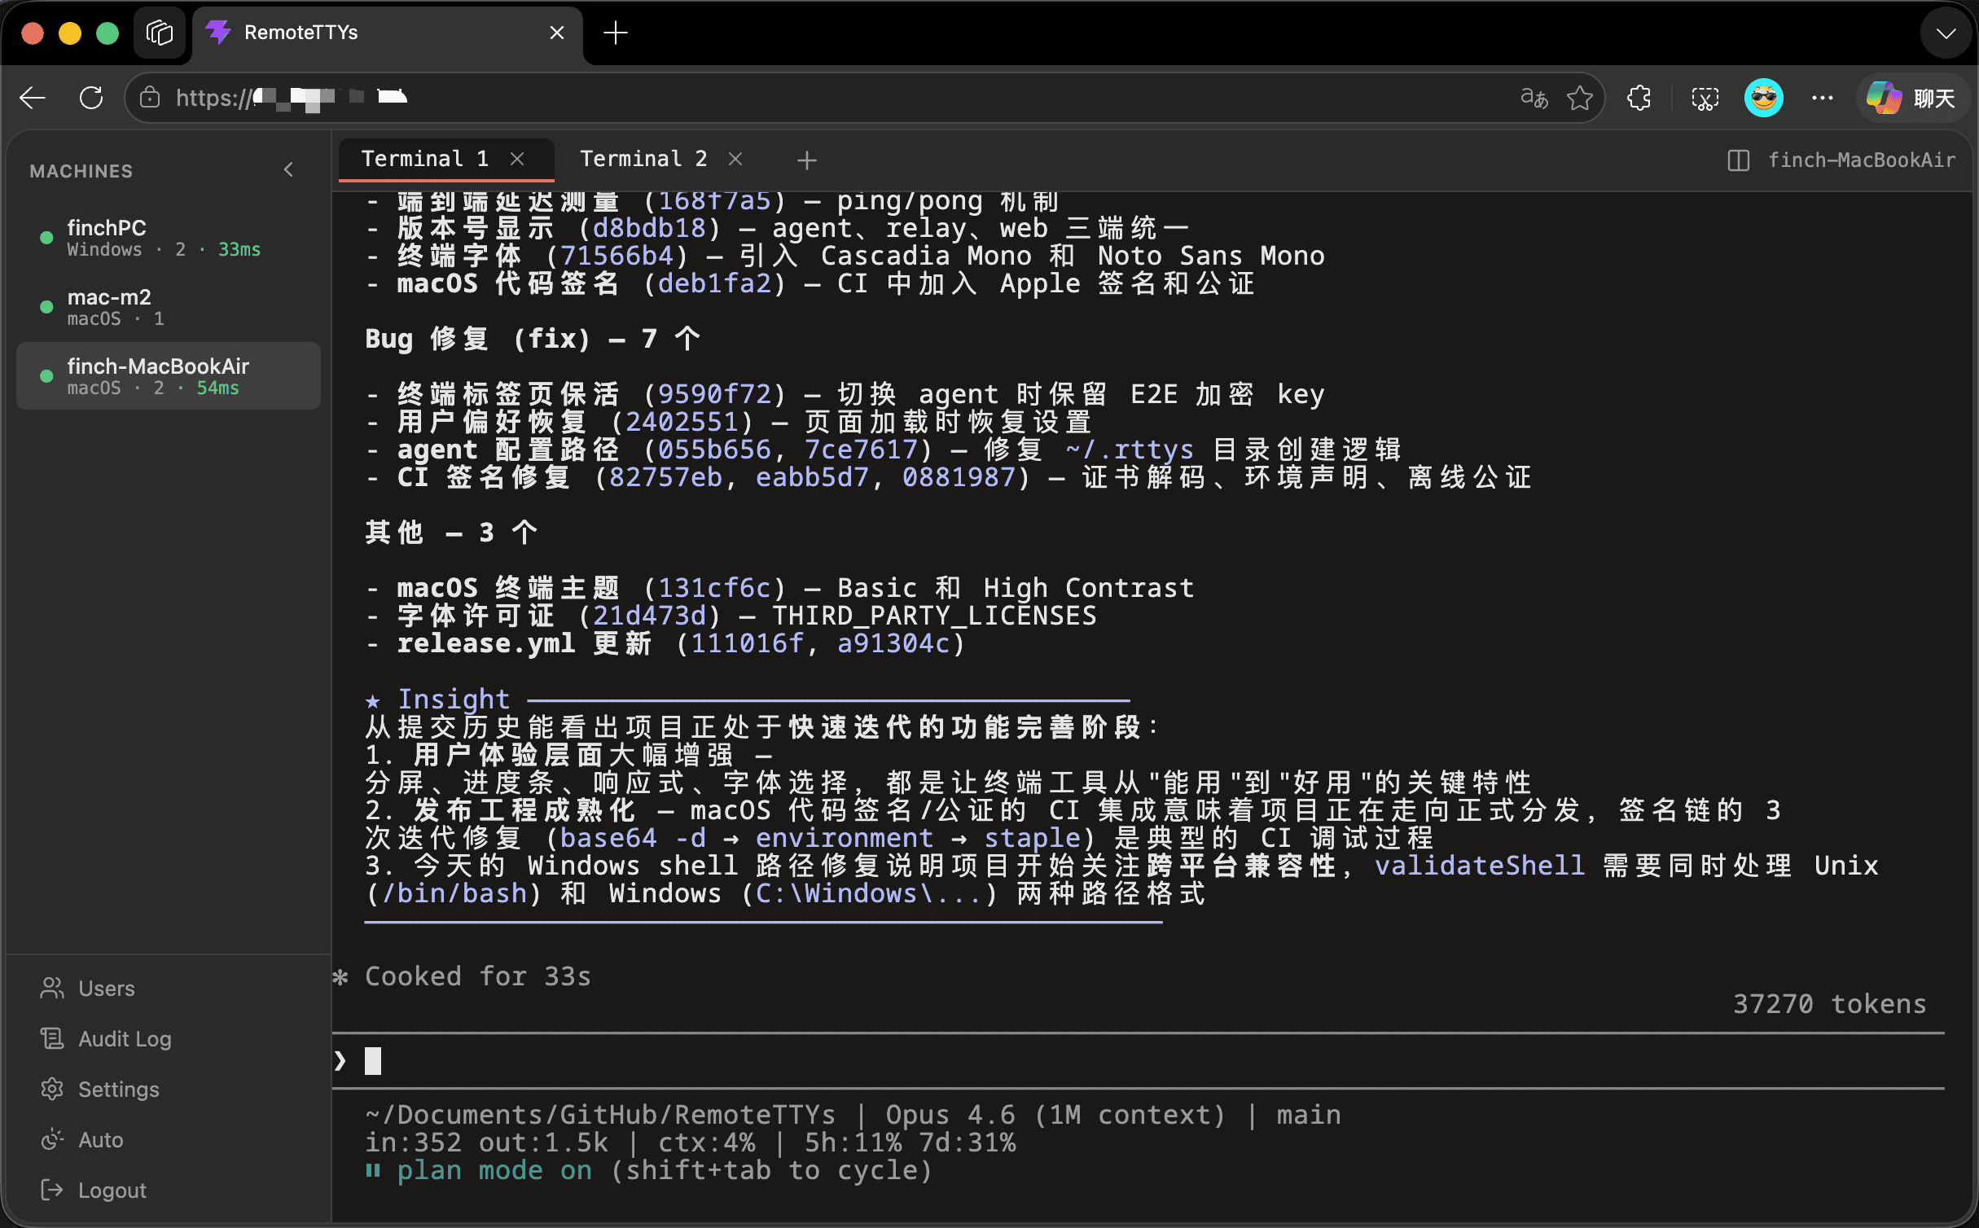
Task: Add a new terminal tab
Action: [807, 160]
